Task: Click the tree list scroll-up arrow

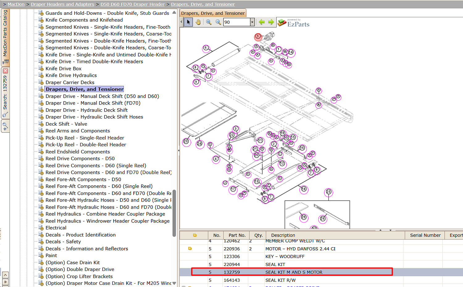Action: pyautogui.click(x=174, y=13)
